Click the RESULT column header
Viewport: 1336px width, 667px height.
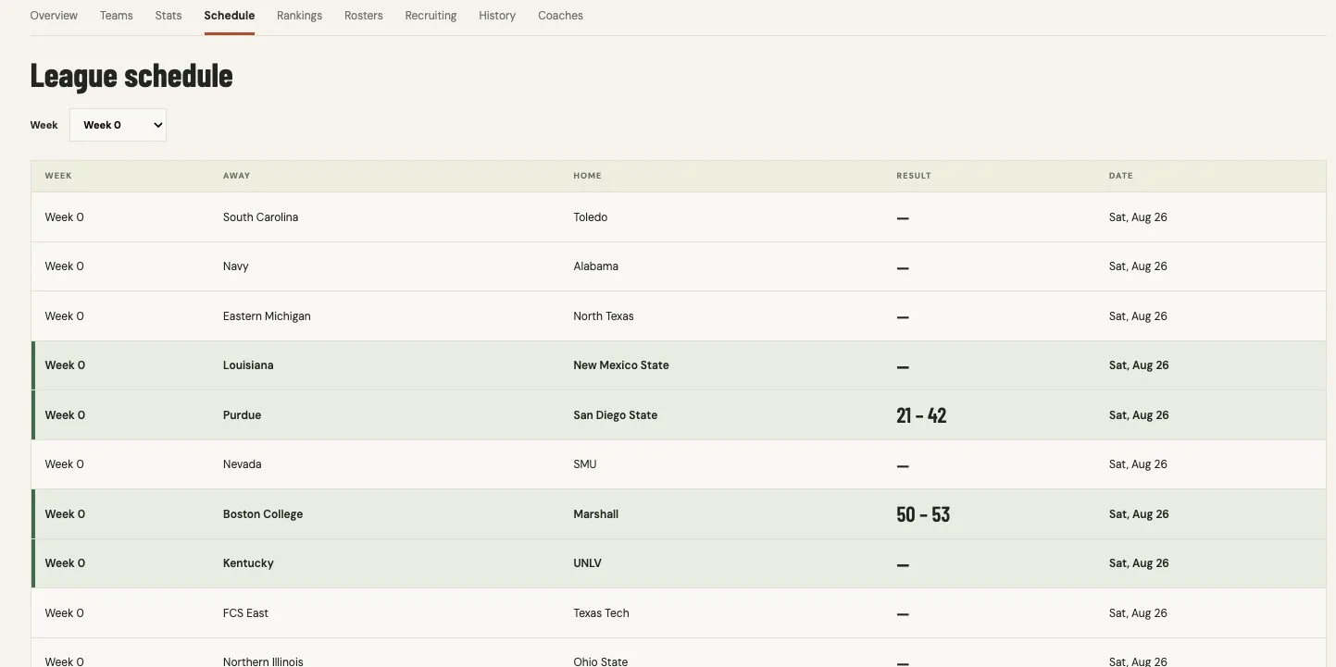914,176
